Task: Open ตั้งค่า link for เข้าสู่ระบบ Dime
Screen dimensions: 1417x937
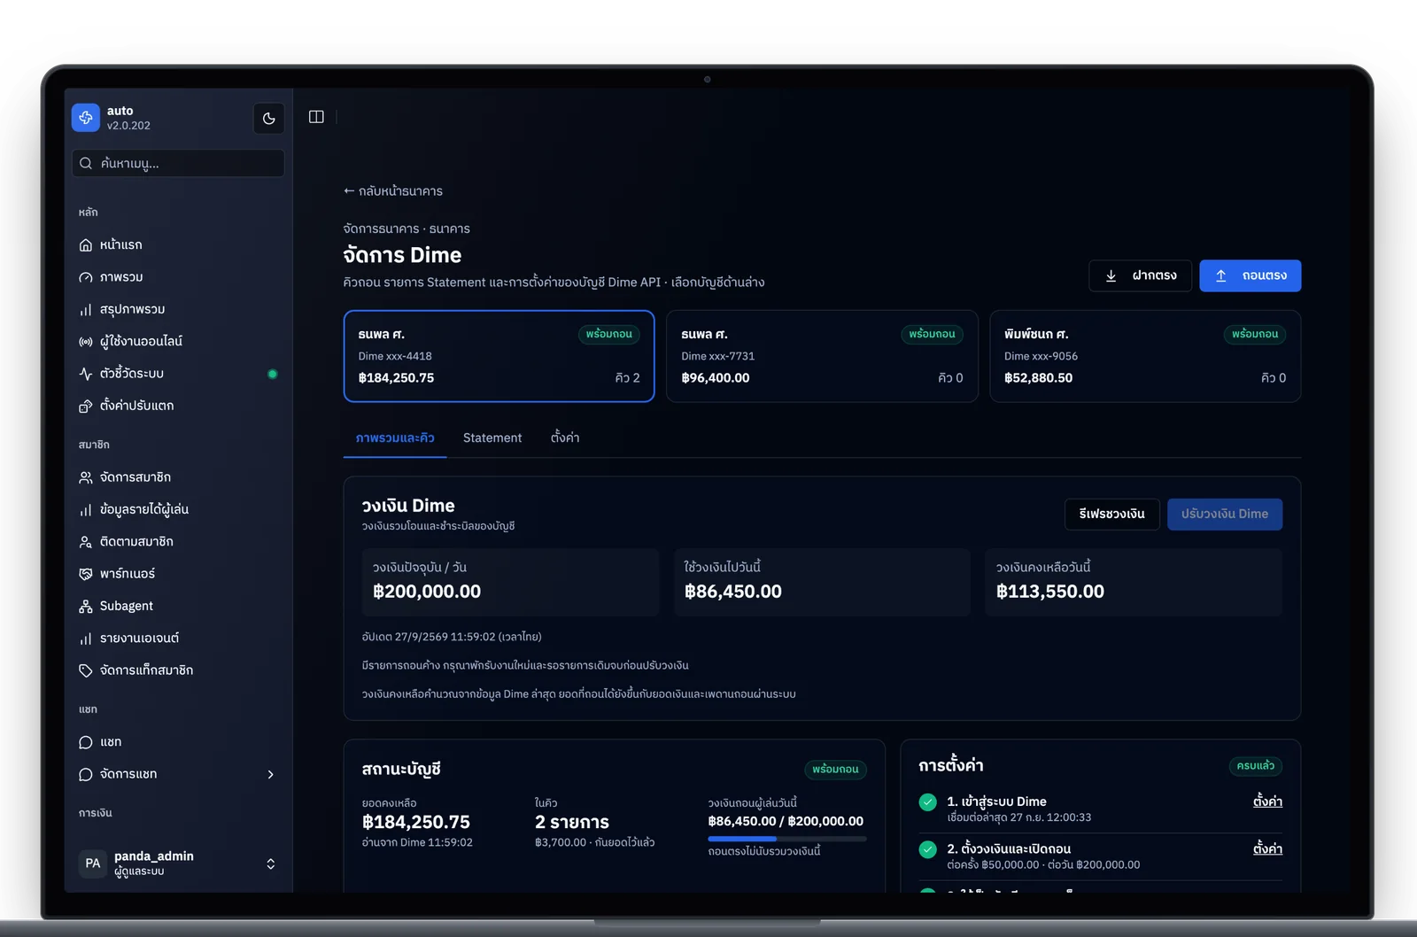Action: click(x=1267, y=801)
